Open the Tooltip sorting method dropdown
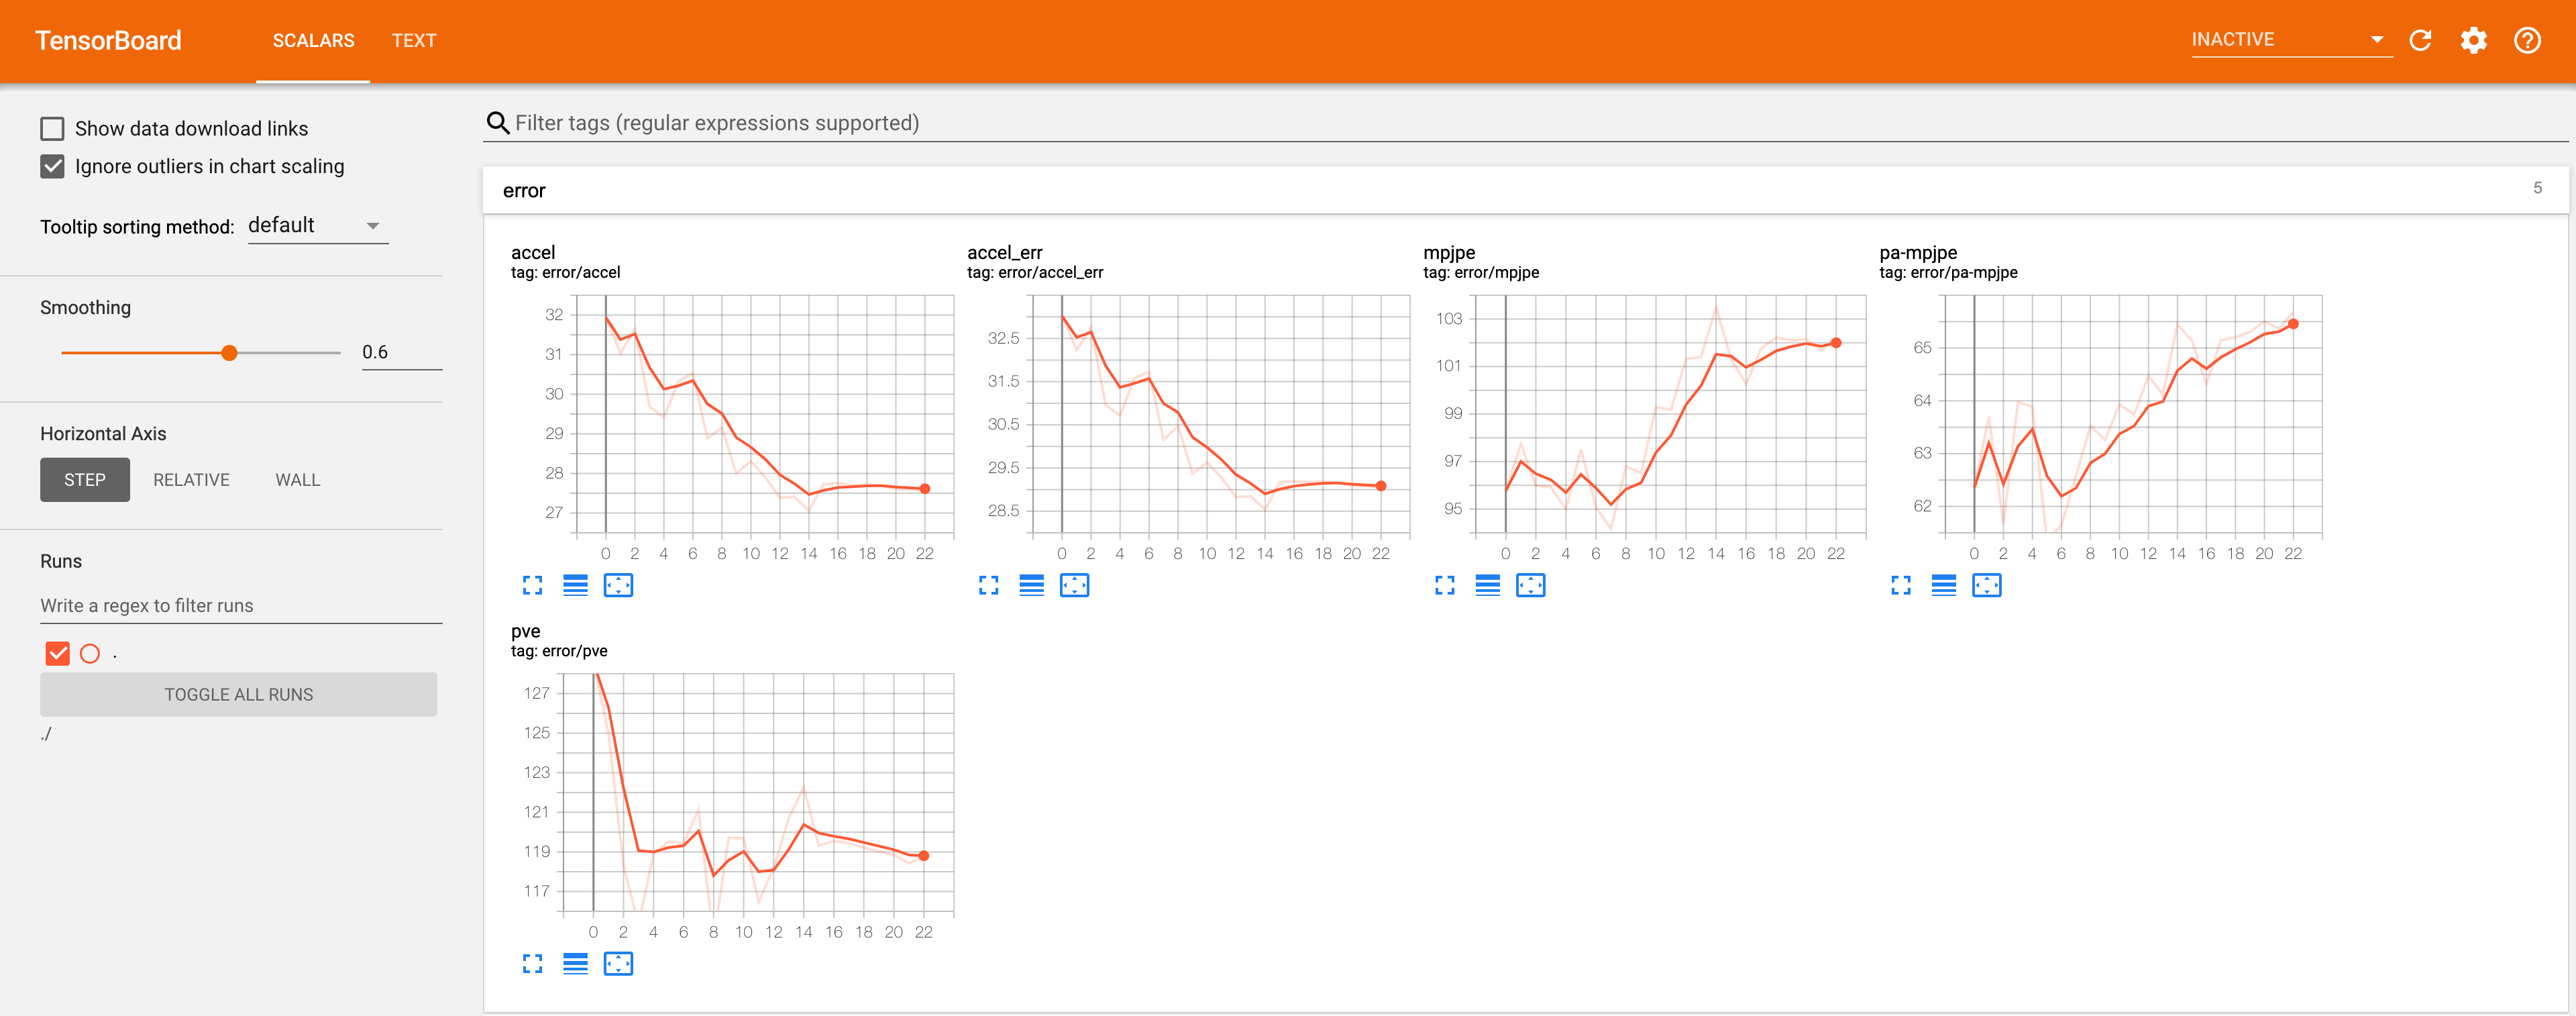2576x1016 pixels. click(317, 226)
